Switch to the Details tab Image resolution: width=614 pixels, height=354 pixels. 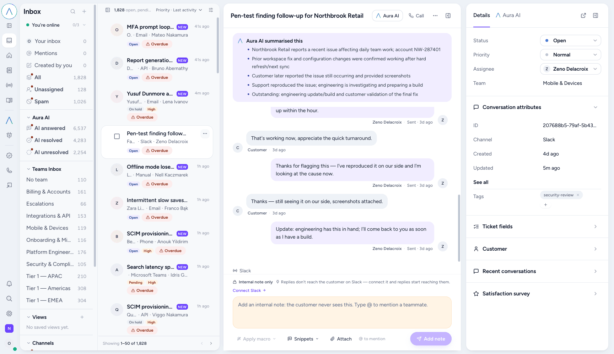[x=481, y=15]
